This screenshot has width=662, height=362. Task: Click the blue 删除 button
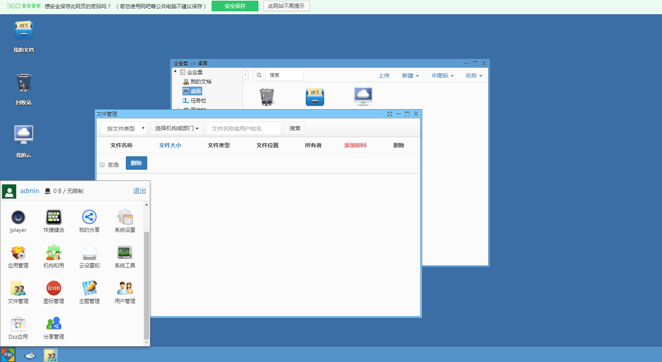tap(137, 163)
